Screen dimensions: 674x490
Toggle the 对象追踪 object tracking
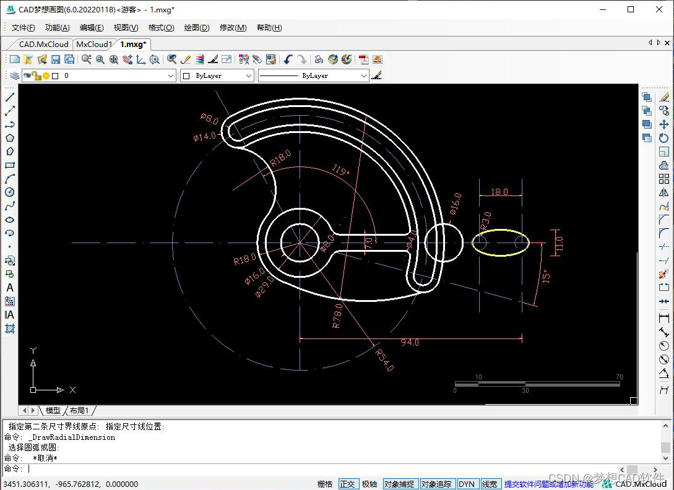[x=436, y=484]
